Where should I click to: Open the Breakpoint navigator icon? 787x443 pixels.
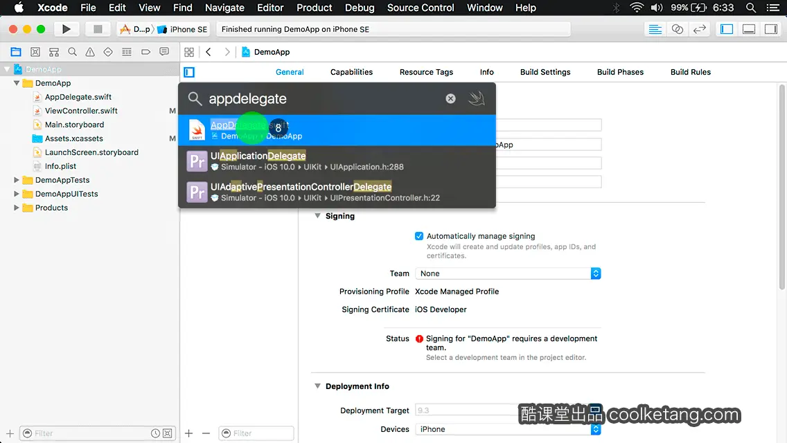pos(145,52)
